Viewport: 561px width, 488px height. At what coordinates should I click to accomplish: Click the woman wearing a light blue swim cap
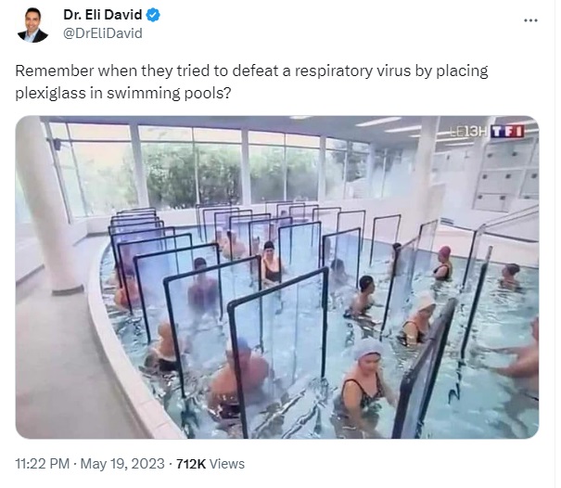click(364, 379)
